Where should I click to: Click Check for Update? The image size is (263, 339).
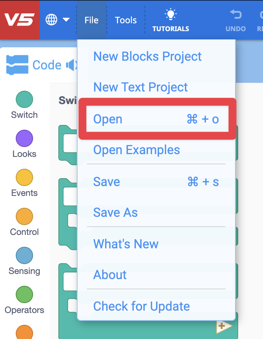pos(141,306)
